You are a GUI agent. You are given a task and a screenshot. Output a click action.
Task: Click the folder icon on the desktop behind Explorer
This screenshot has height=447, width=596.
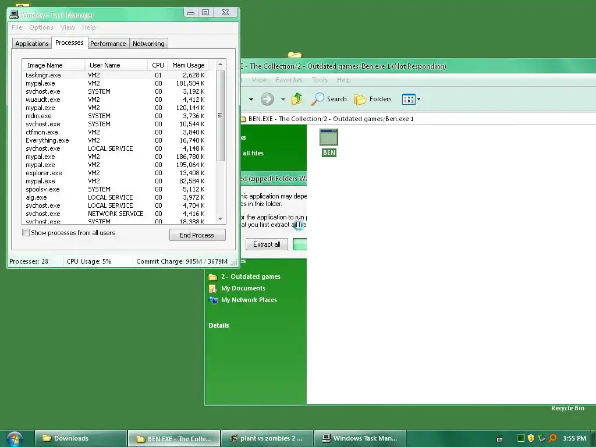point(295,55)
